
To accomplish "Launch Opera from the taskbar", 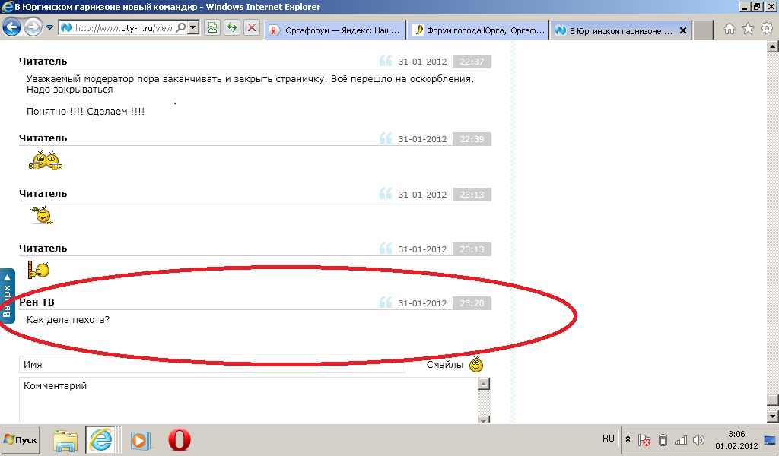I will click(x=179, y=439).
